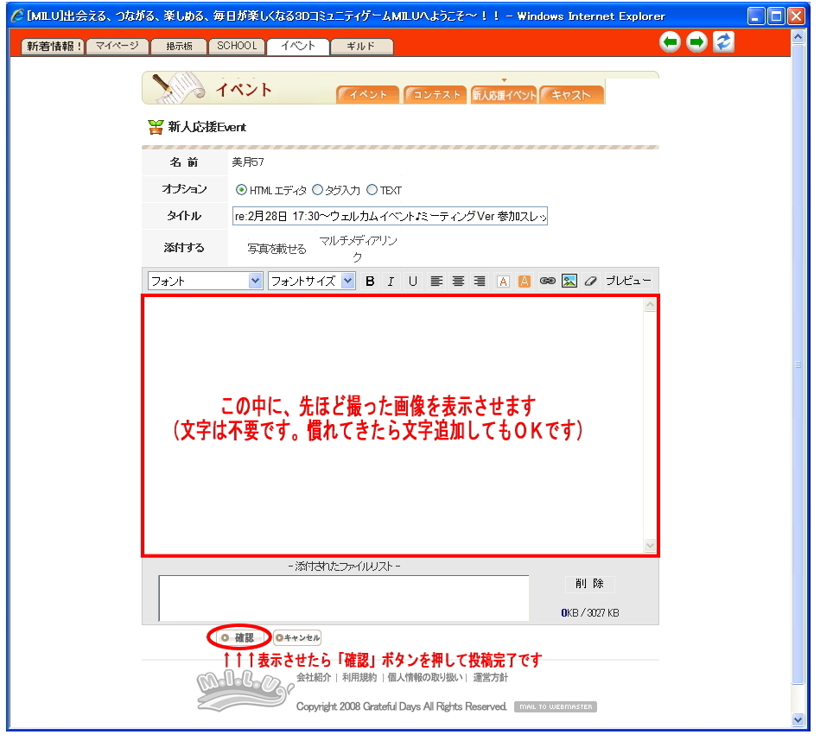Toggle italic formatting in editor toolbar
Image resolution: width=833 pixels, height=747 pixels.
point(391,281)
